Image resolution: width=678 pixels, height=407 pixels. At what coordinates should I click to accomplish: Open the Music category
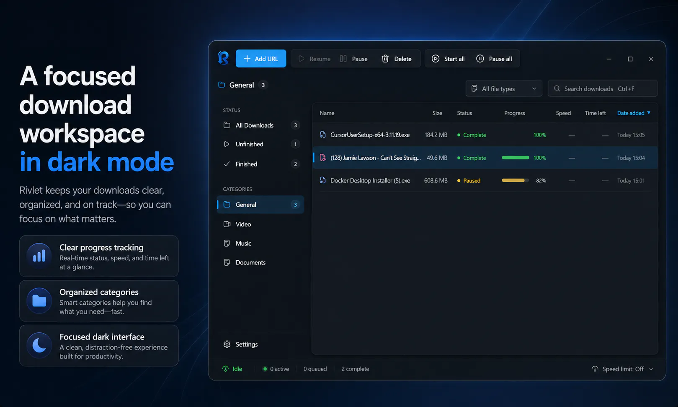pyautogui.click(x=260, y=243)
